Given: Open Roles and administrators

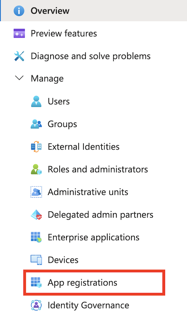Looking at the screenshot, I should pos(98,169).
